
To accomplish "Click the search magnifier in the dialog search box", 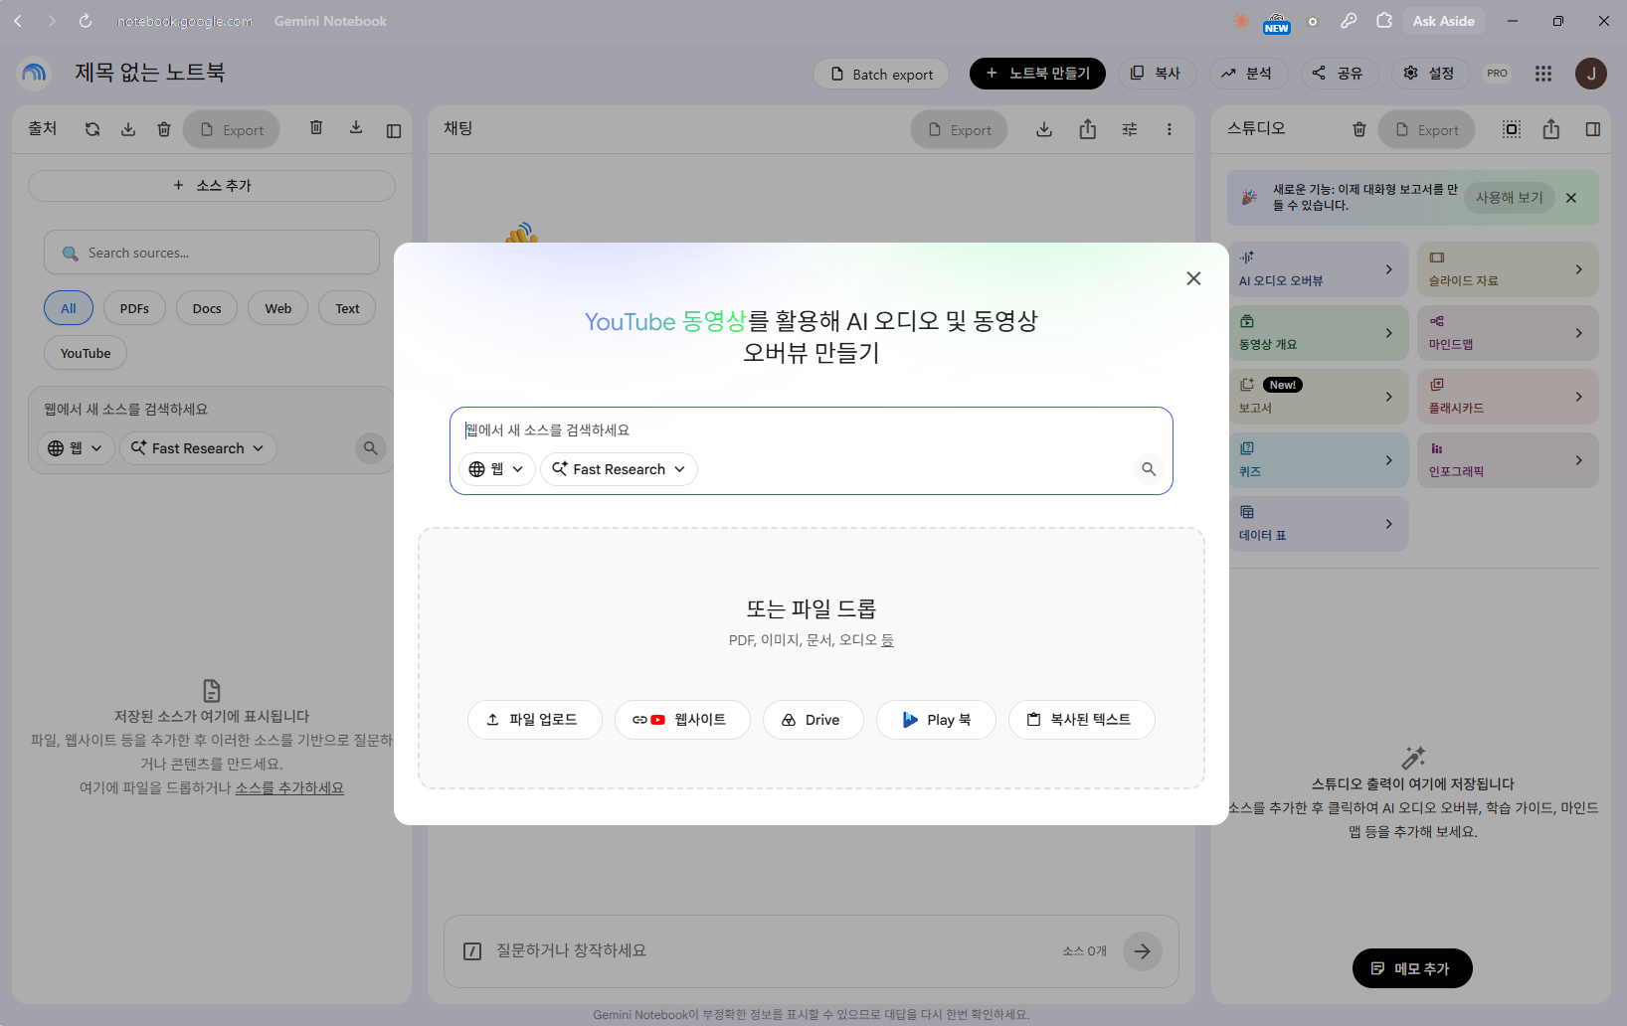I will 1149,469.
